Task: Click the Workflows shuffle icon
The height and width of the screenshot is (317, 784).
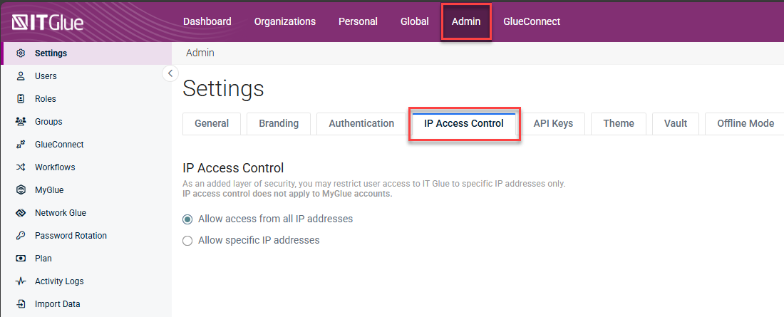Action: (21, 167)
